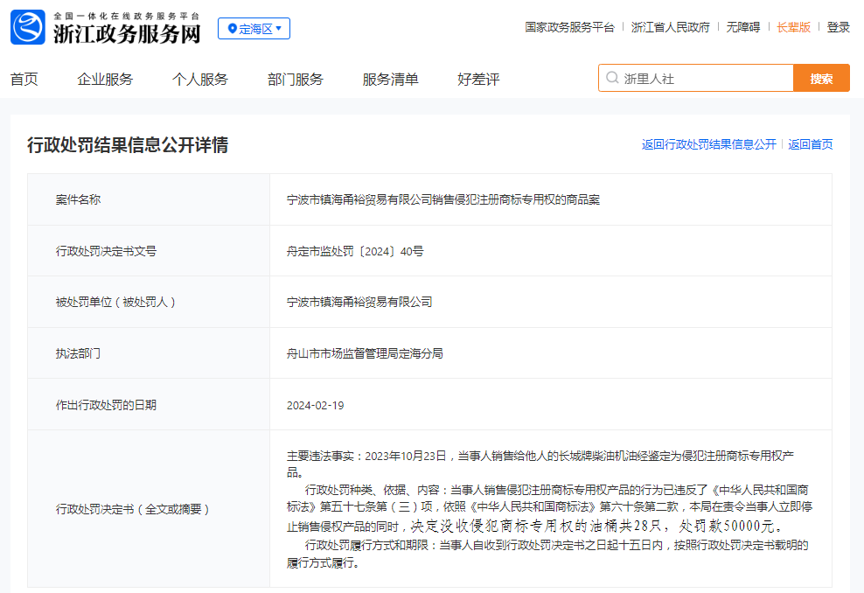Click the case name ending in 商品案
This screenshot has width=864, height=593.
pyautogui.click(x=443, y=199)
